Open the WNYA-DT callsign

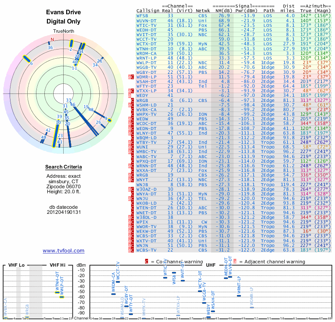pyautogui.click(x=146, y=194)
